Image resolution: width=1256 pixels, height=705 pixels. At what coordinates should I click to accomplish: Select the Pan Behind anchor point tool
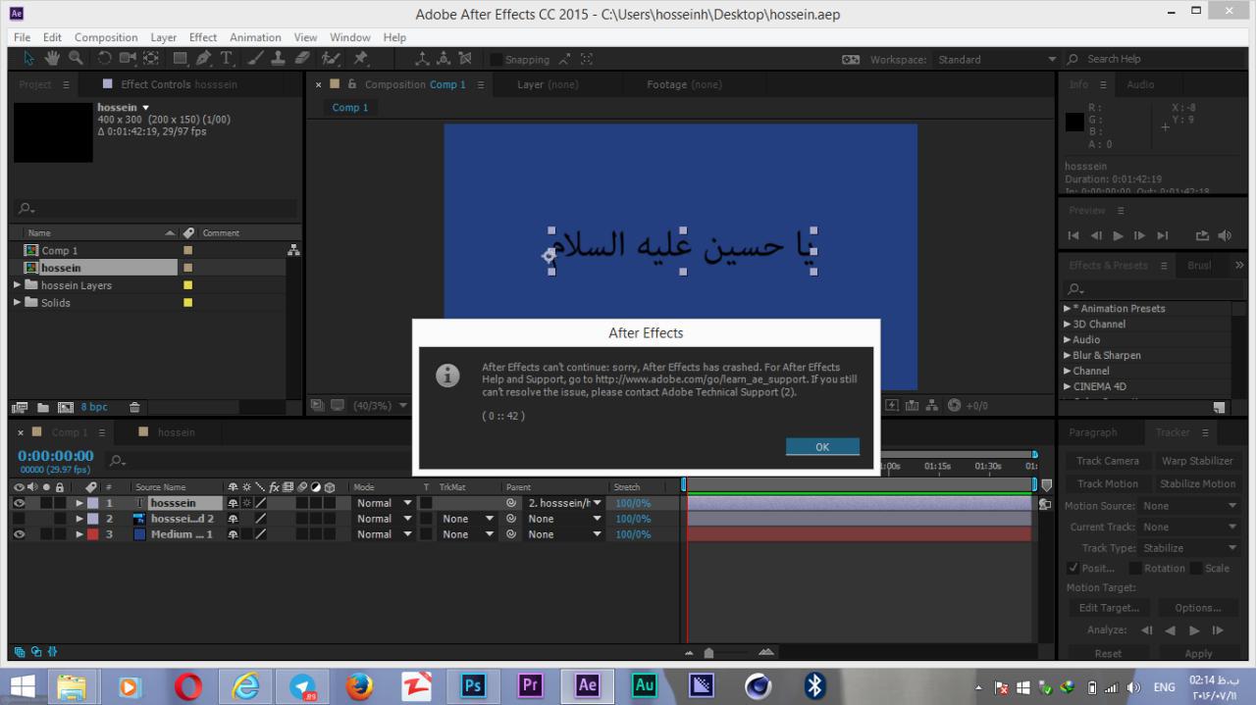pyautogui.click(x=151, y=59)
